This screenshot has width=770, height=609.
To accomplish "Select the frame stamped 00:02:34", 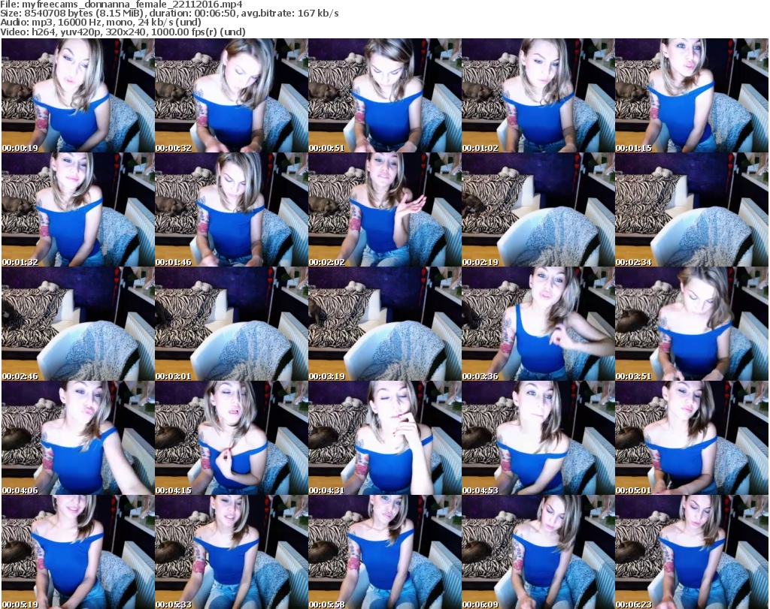I will point(692,210).
